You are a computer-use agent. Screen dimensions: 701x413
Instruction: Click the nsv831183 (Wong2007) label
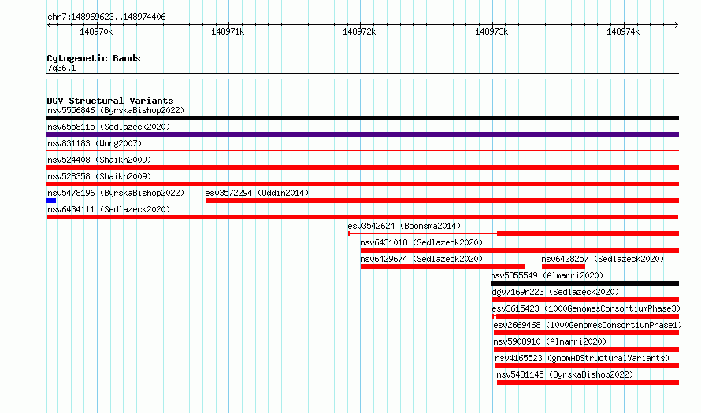coord(95,143)
